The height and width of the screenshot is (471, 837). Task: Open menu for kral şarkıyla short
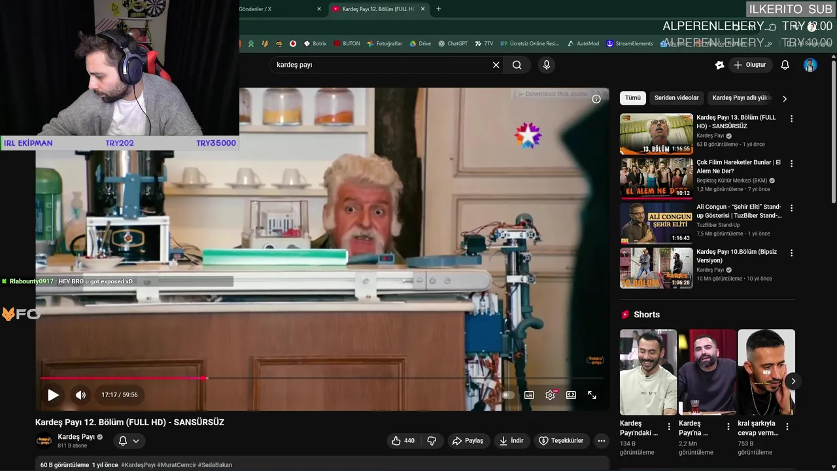787,427
